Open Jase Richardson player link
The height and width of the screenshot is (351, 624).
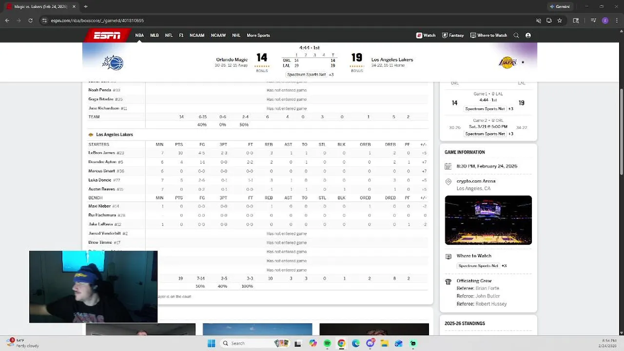[x=104, y=108]
